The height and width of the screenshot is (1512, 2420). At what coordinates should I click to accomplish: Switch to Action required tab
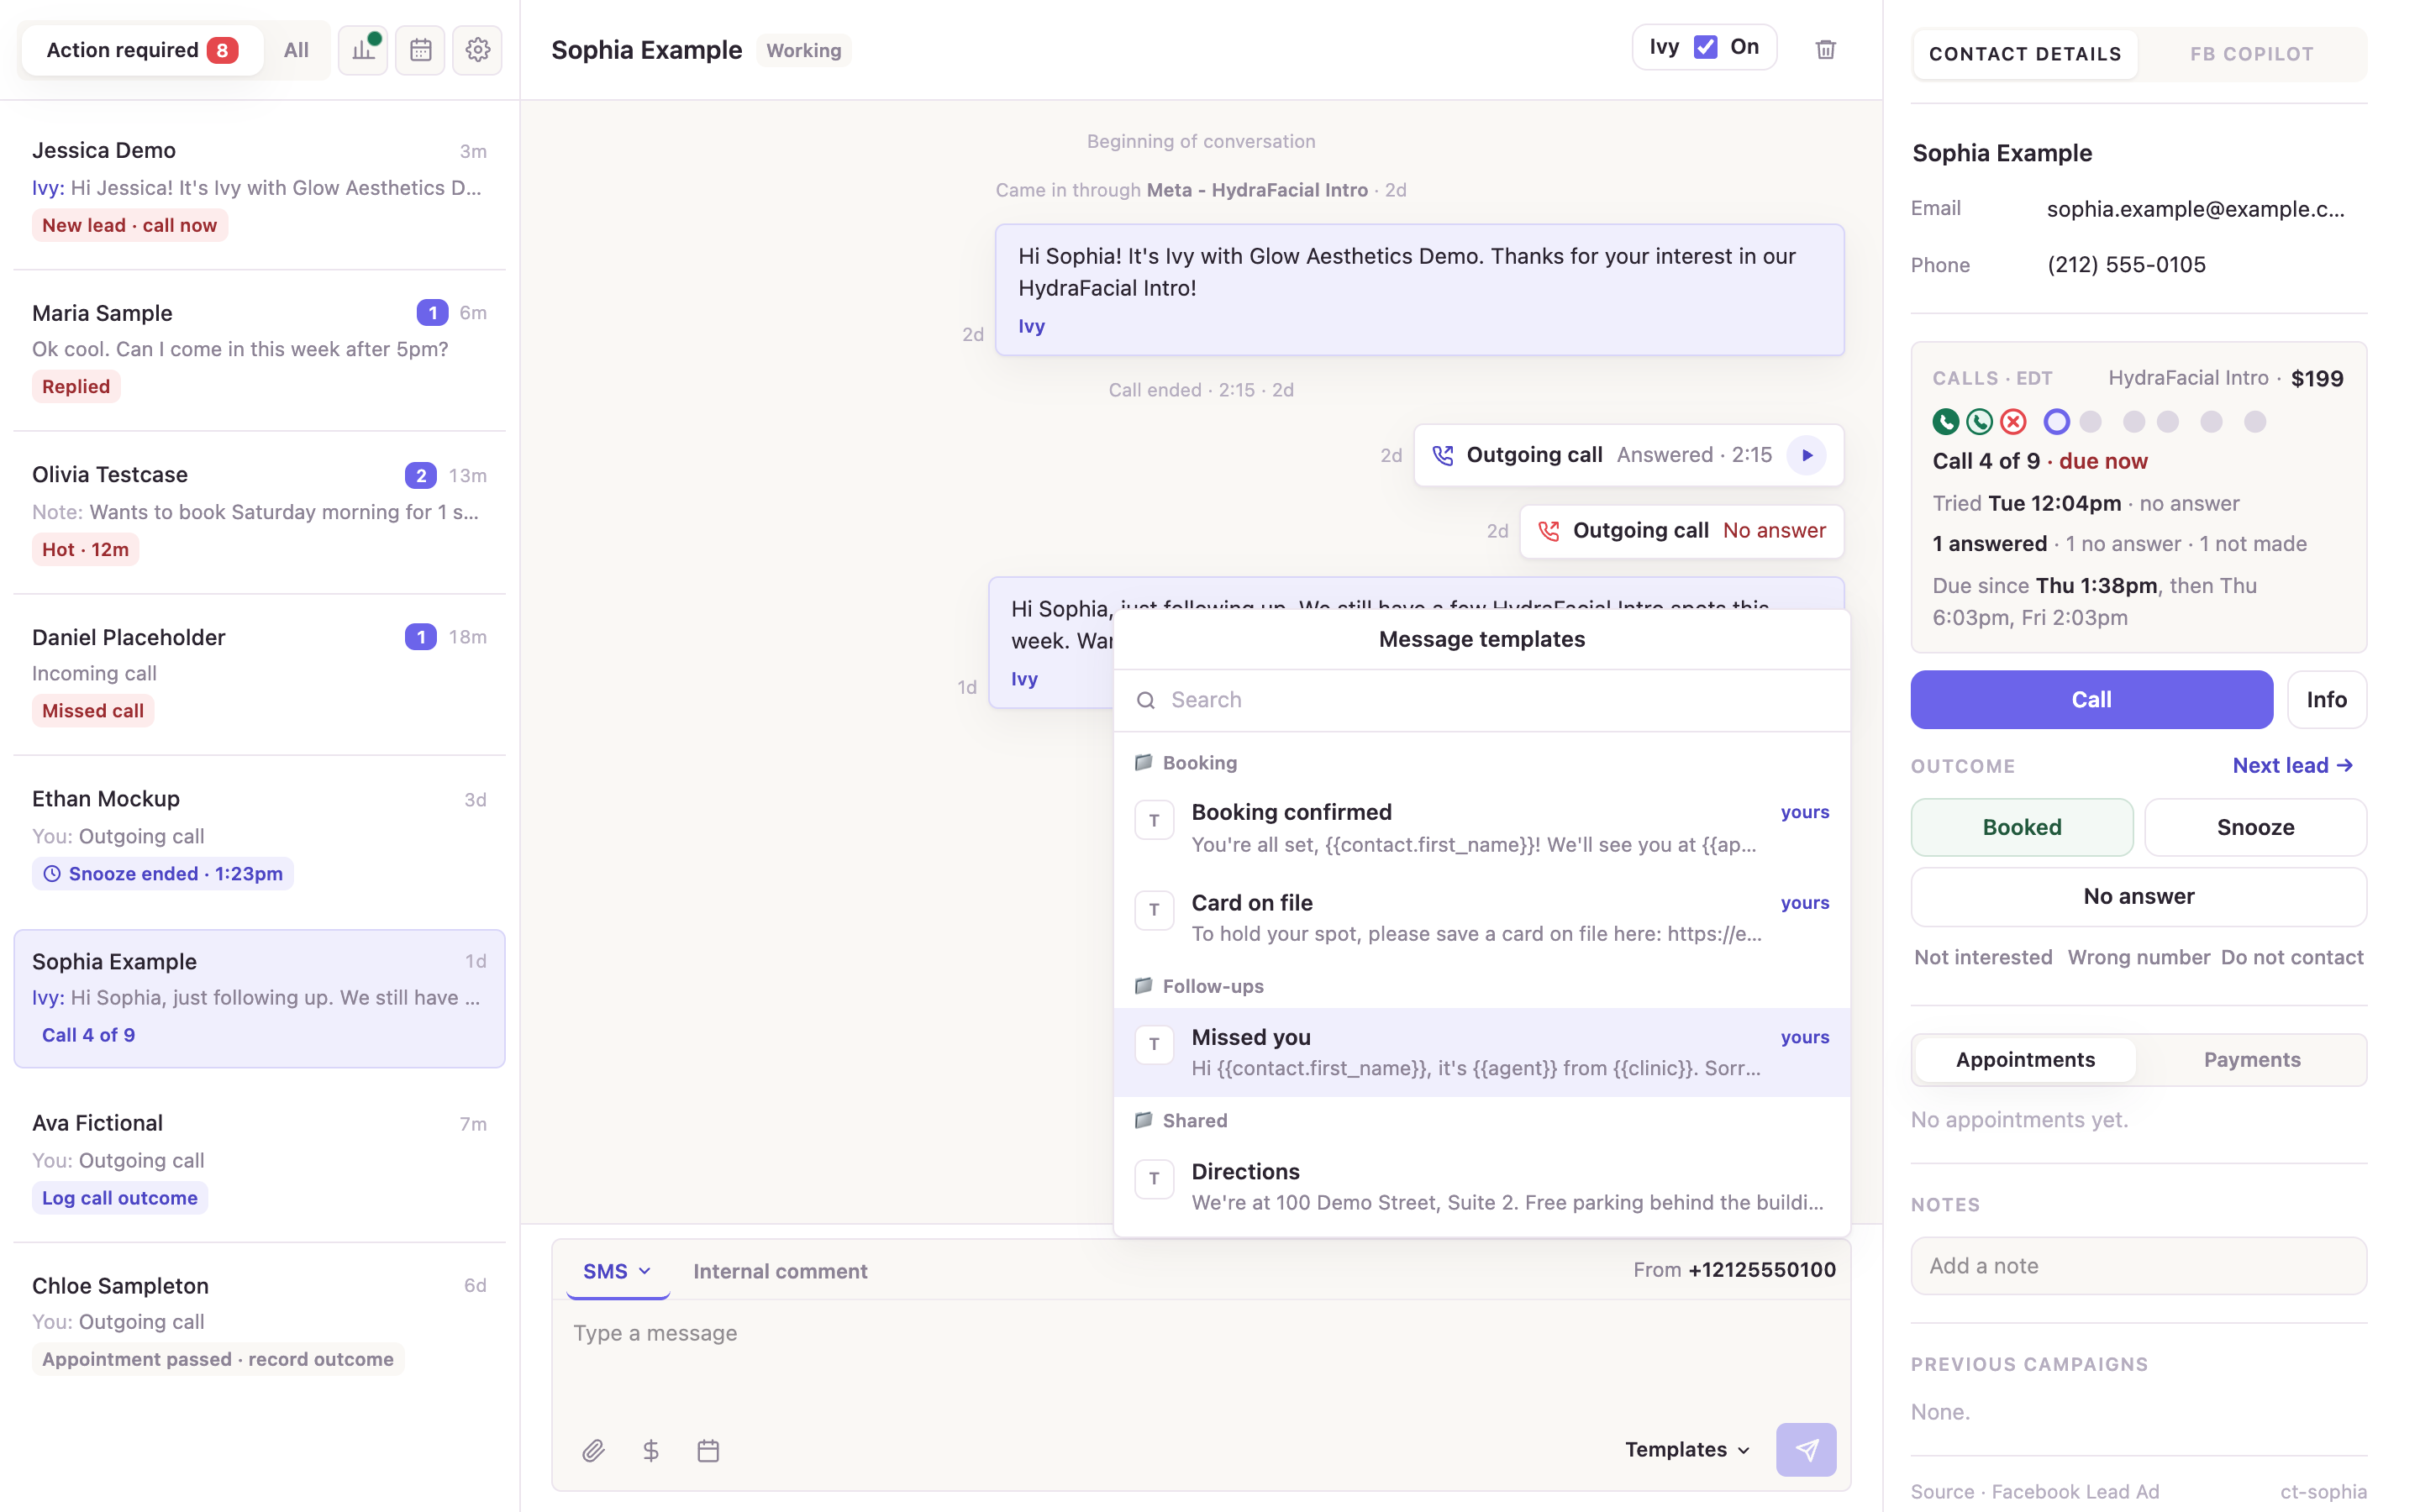click(142, 50)
